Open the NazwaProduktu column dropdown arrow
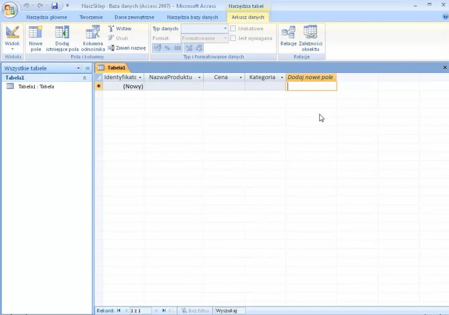449x315 pixels. [199, 77]
